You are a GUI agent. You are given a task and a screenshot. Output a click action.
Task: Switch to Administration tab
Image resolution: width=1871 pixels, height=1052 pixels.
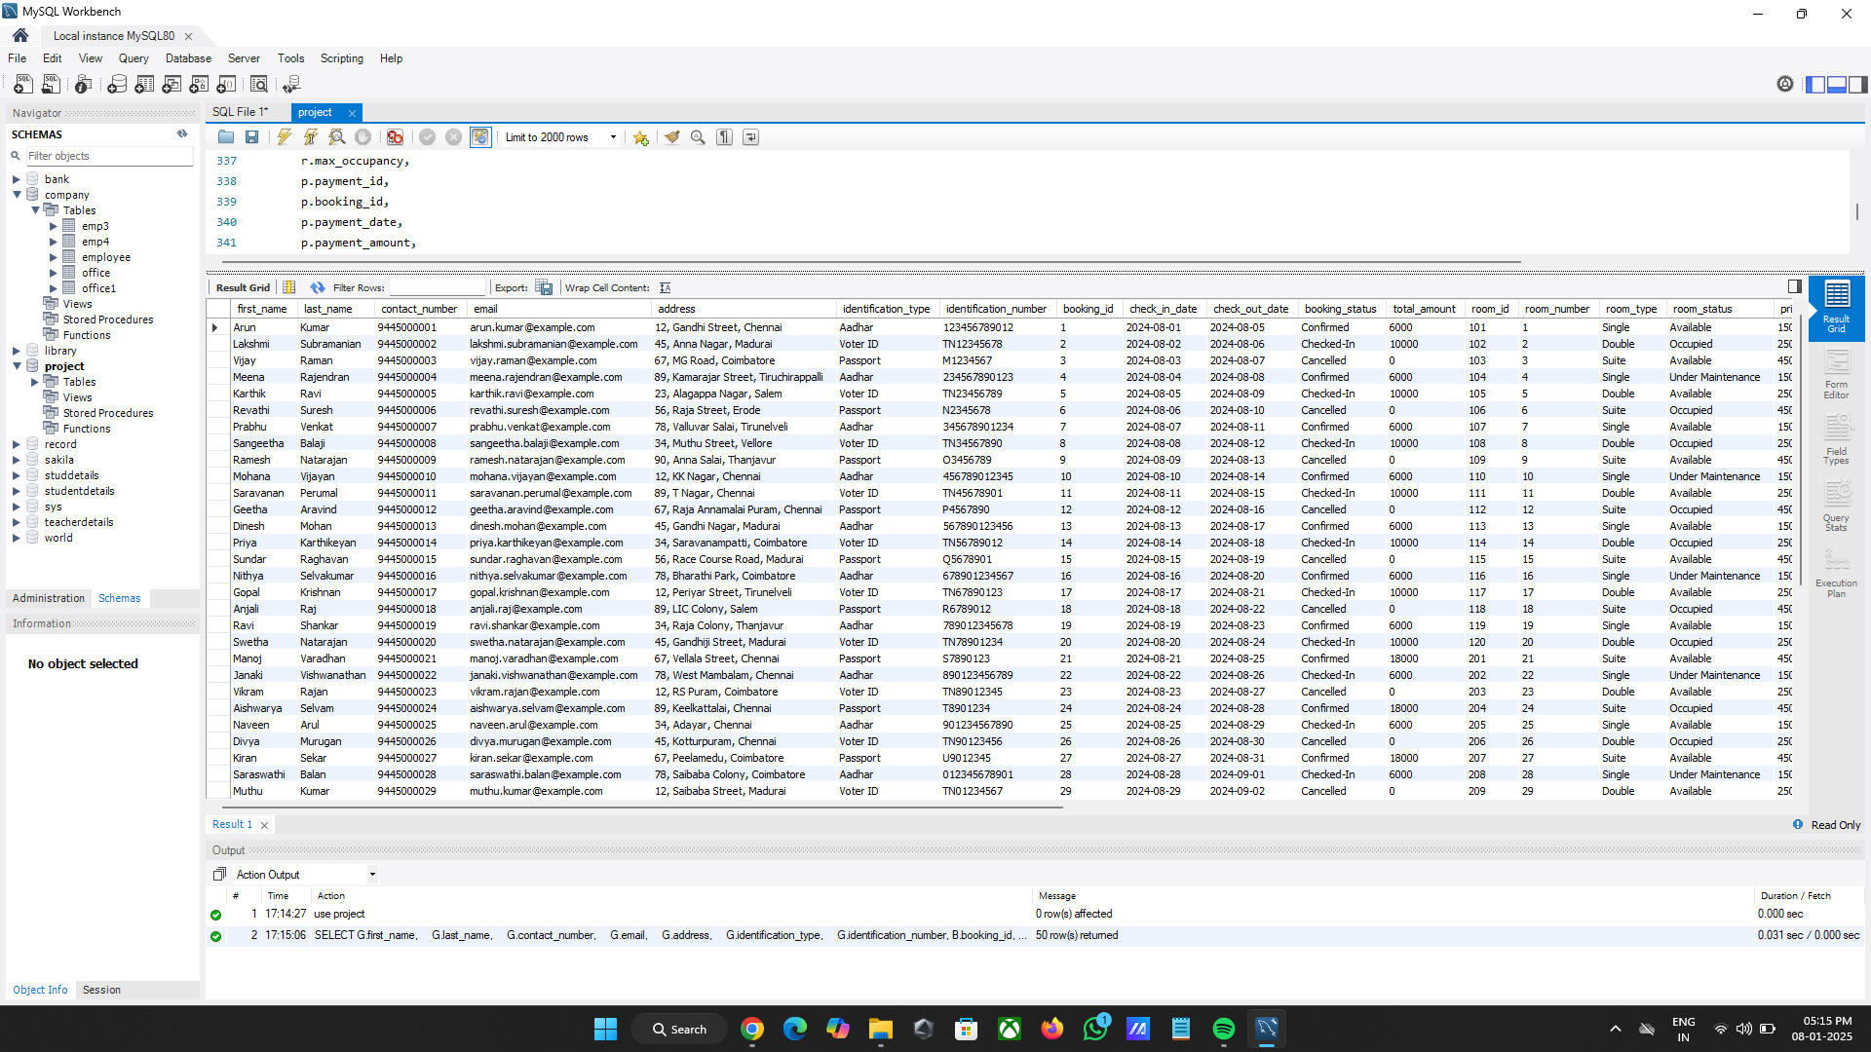[49, 598]
